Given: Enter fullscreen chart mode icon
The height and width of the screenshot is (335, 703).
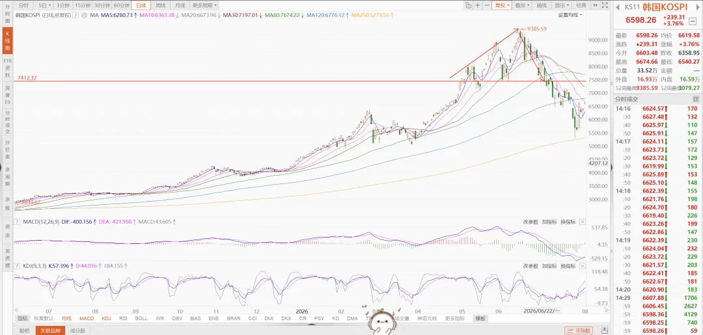Looking at the screenshot, I should [x=605, y=5].
